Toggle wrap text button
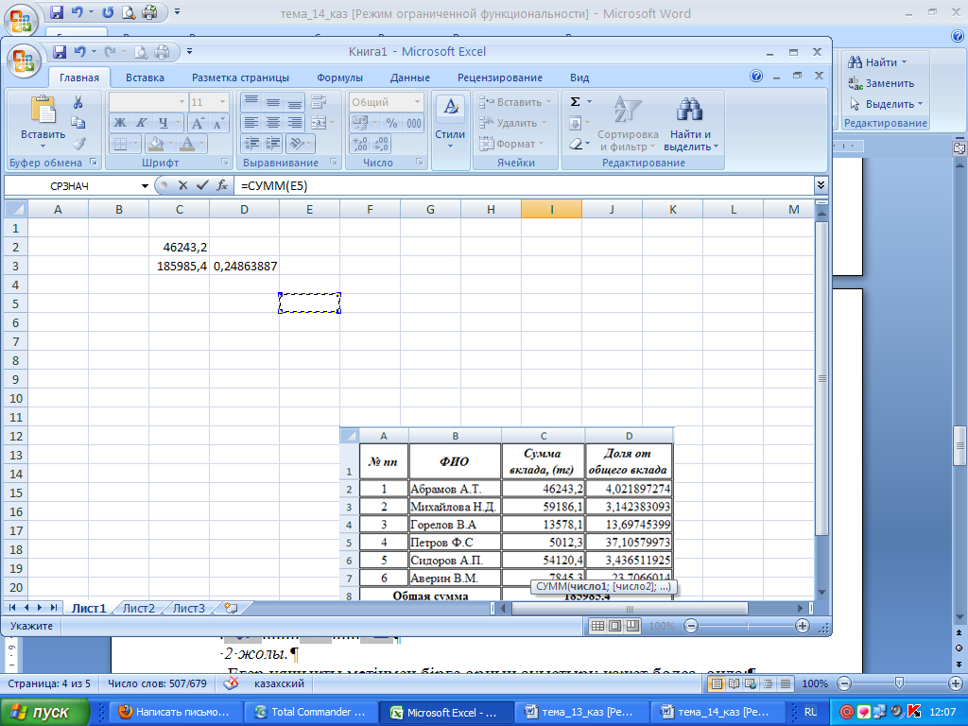The width and height of the screenshot is (968, 726). pyautogui.click(x=319, y=102)
